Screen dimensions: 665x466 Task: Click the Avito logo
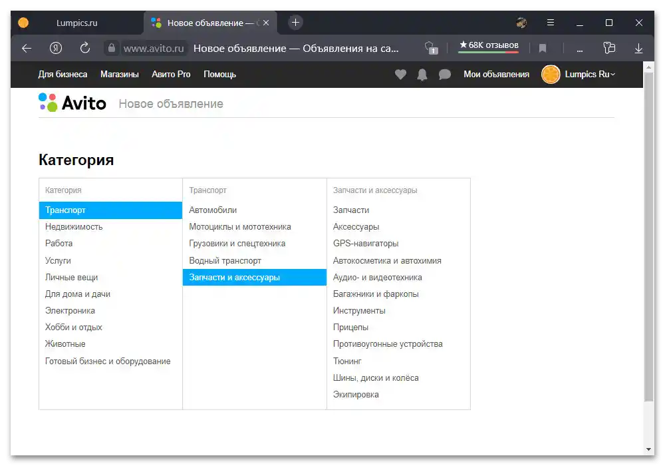[x=72, y=103]
